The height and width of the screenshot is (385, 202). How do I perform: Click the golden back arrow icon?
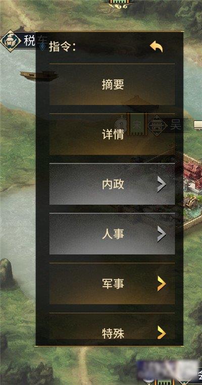click(x=156, y=46)
